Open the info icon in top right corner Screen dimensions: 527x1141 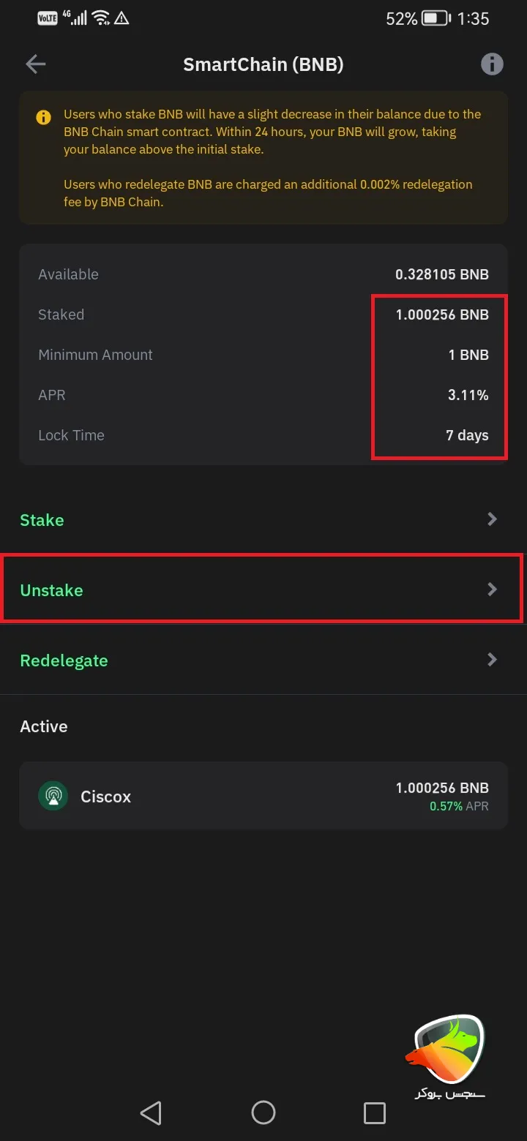coord(492,64)
